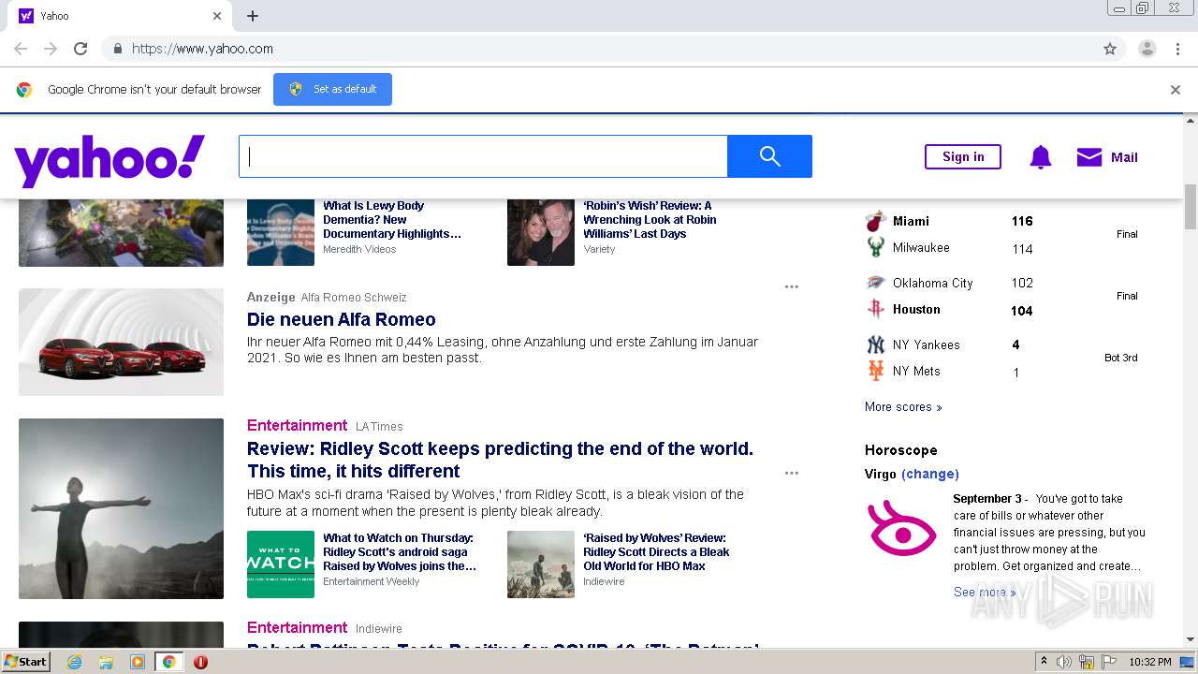Click the Sign in button
This screenshot has width=1198, height=674.
pyautogui.click(x=963, y=156)
